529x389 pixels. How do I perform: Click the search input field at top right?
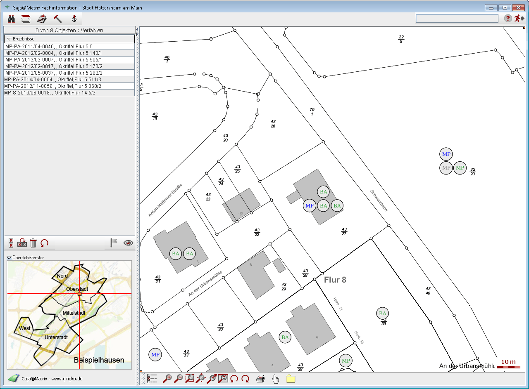[x=457, y=19]
